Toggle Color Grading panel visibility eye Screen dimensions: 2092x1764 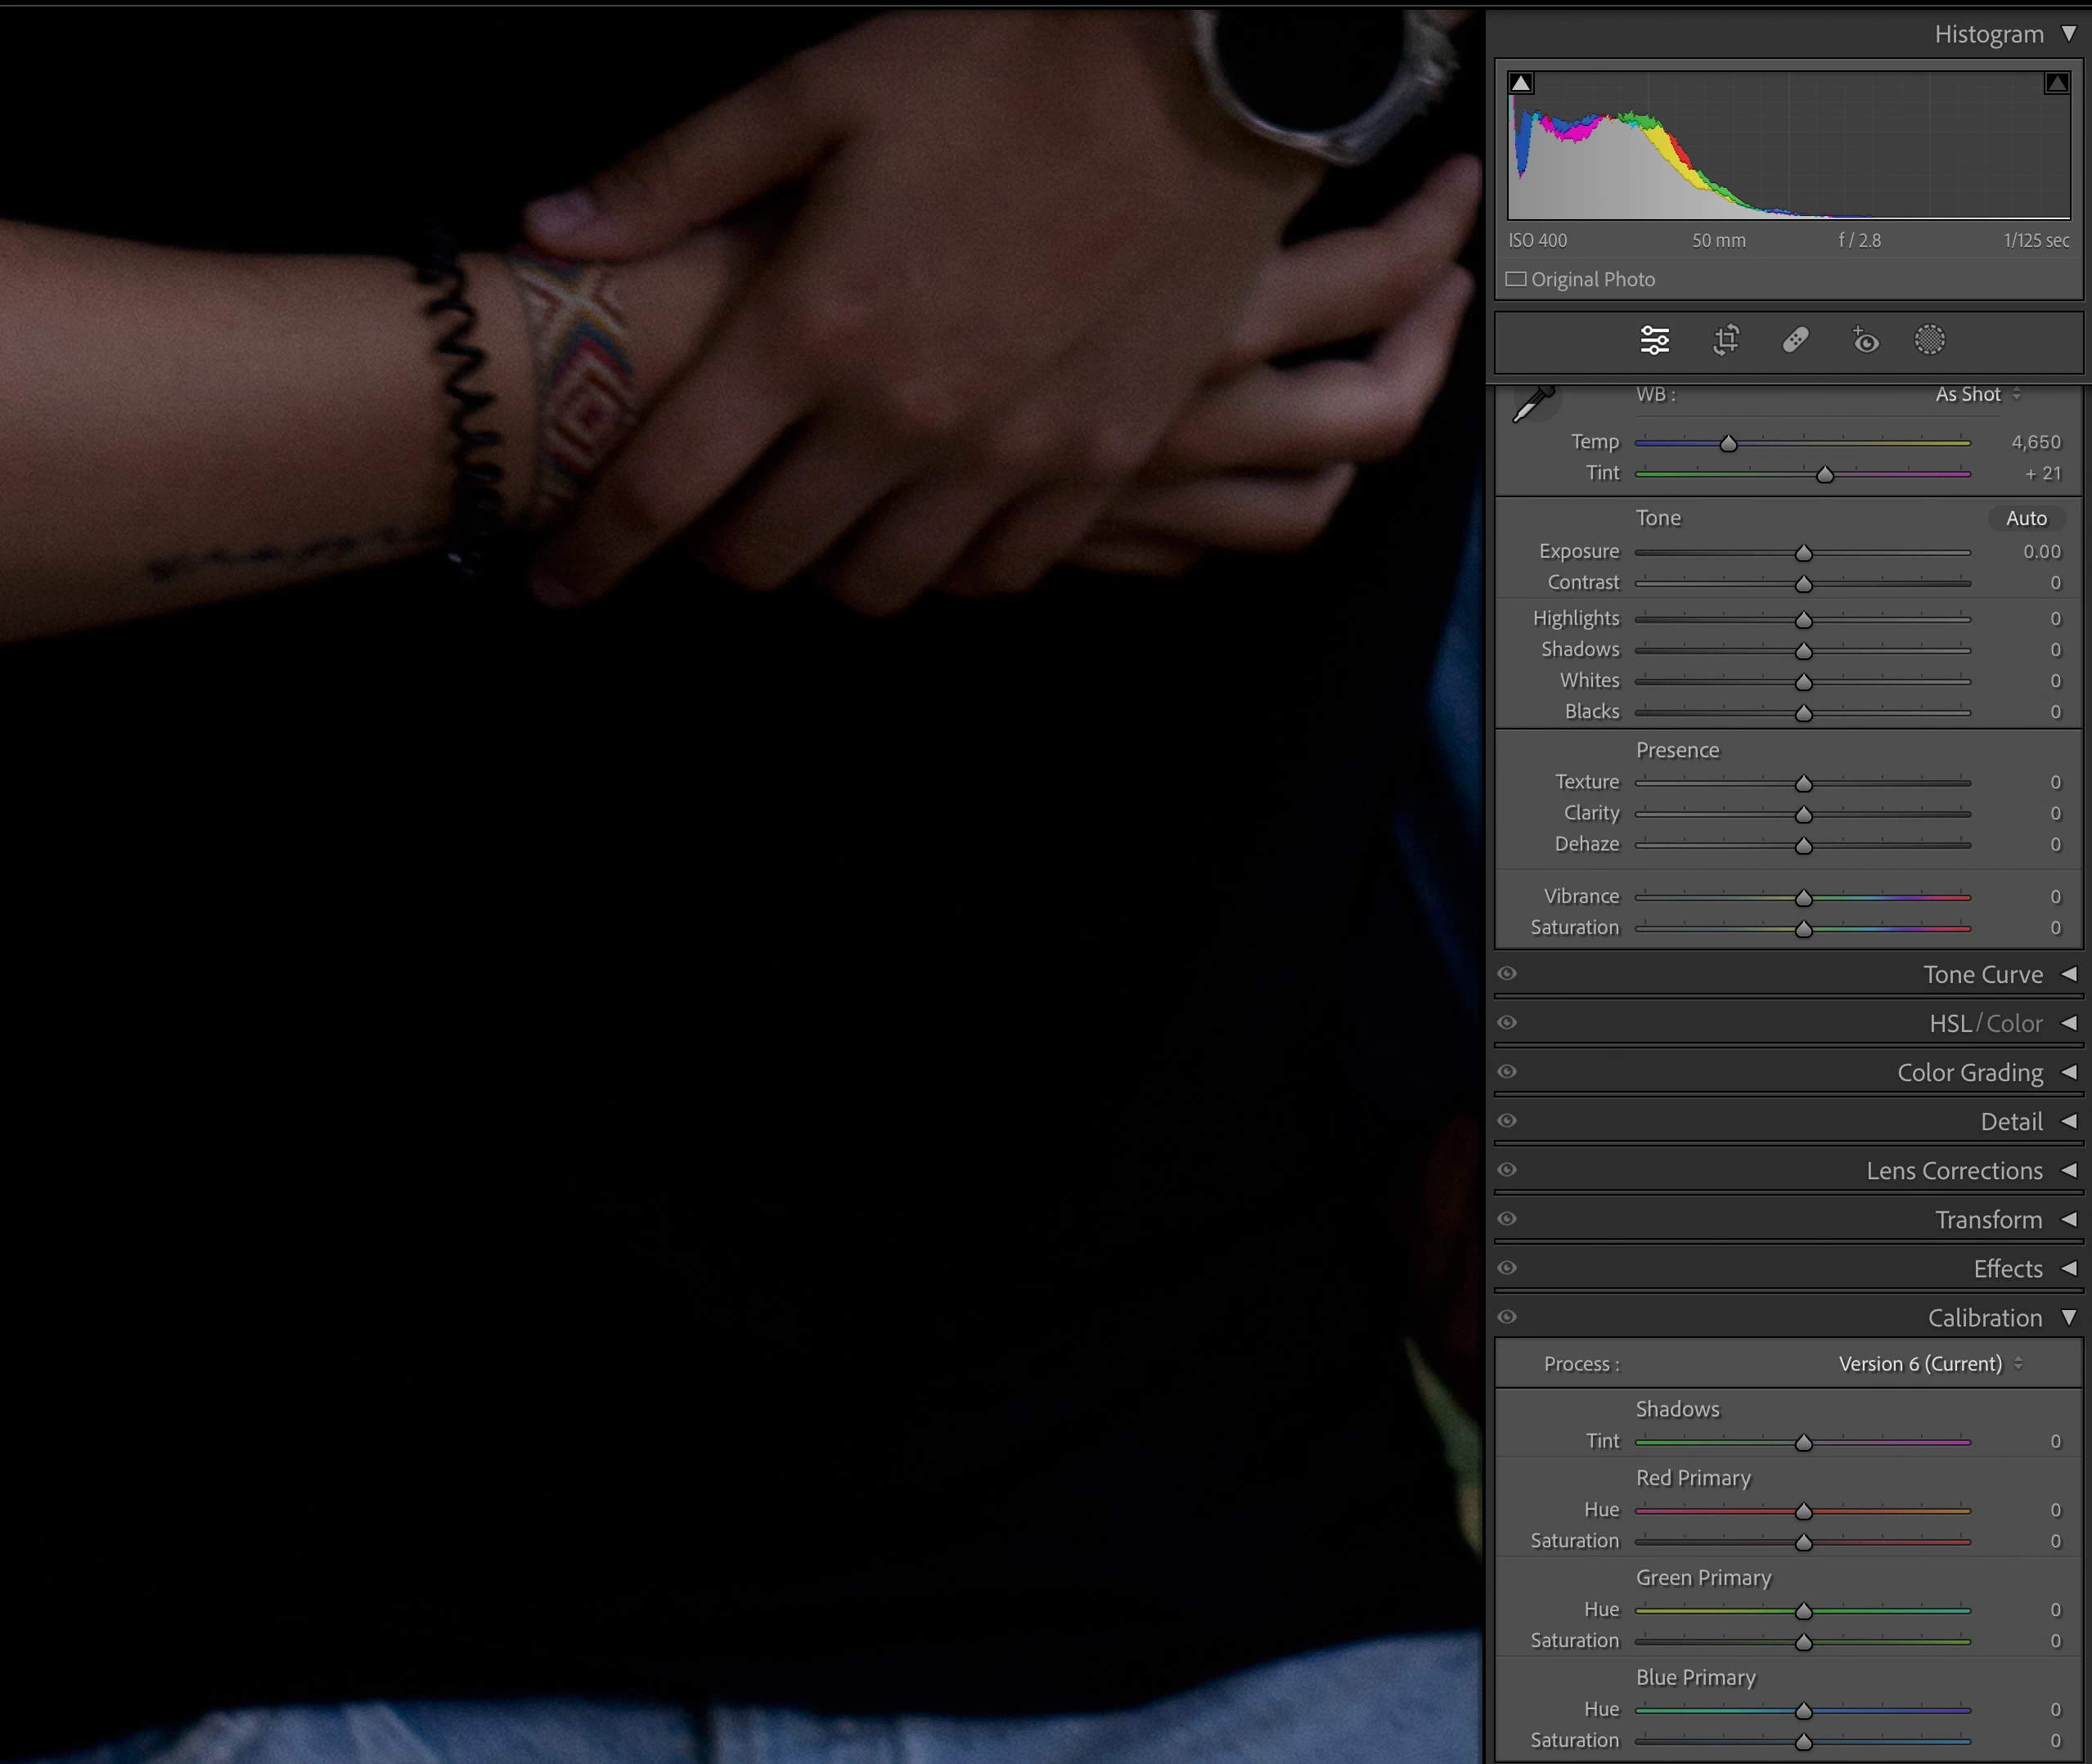pyautogui.click(x=1508, y=1072)
